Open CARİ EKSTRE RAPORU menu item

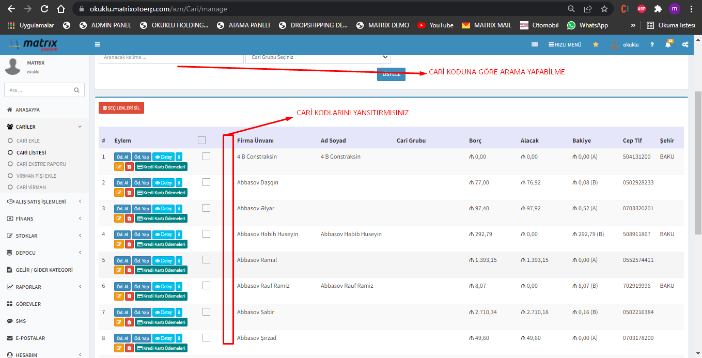pyautogui.click(x=41, y=164)
